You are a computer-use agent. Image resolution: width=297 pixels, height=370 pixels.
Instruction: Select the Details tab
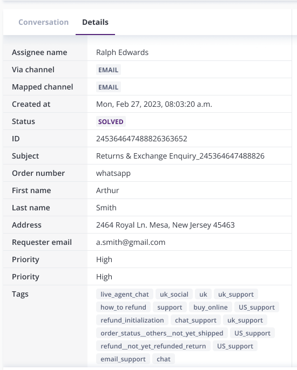pos(95,22)
